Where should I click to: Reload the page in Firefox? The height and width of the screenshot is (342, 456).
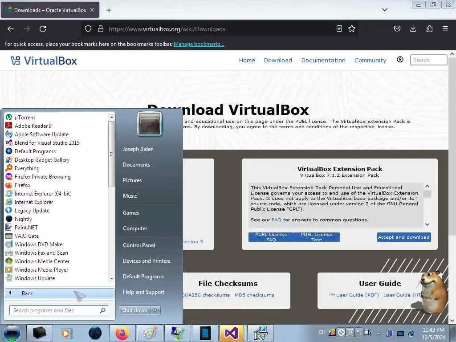click(43, 29)
